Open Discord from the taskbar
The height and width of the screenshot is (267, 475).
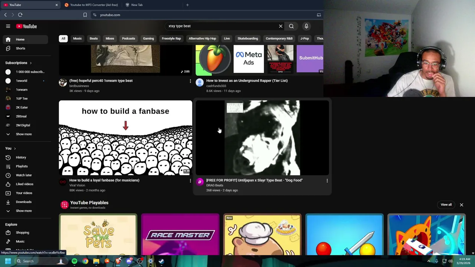(x=129, y=261)
